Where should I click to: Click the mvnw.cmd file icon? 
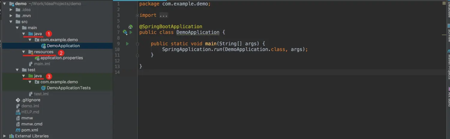point(18,124)
